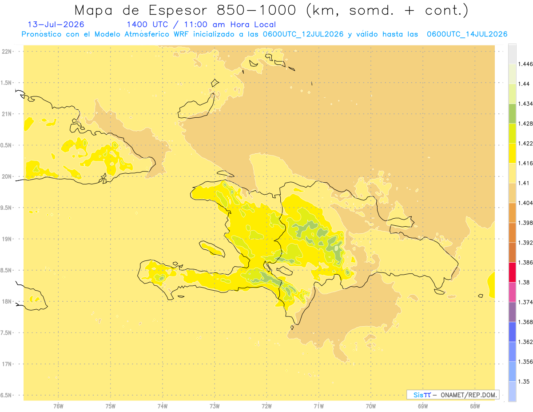533x412 pixels.
Task: Click the legend value 1.404
Action: 525,203
